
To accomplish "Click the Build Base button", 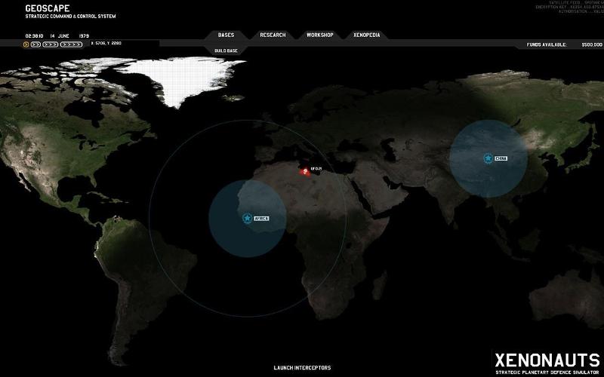I will [x=226, y=51].
